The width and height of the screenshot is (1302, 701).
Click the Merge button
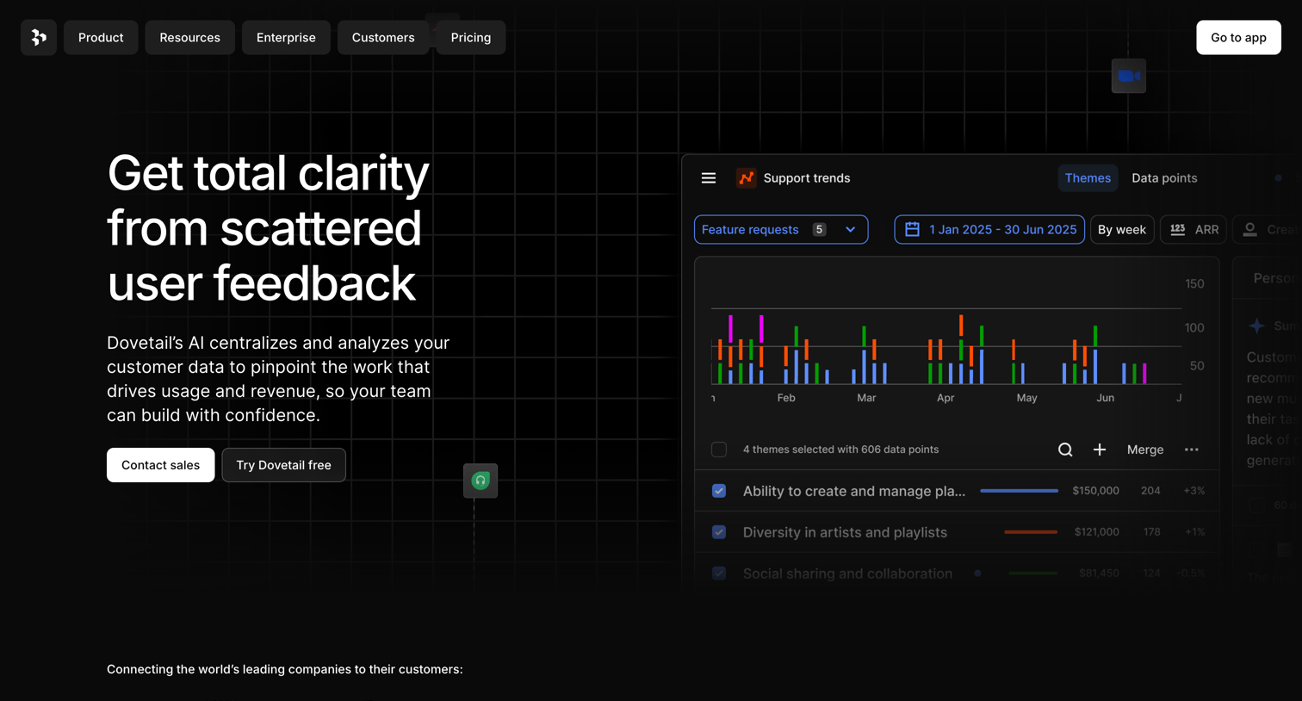[1145, 450]
